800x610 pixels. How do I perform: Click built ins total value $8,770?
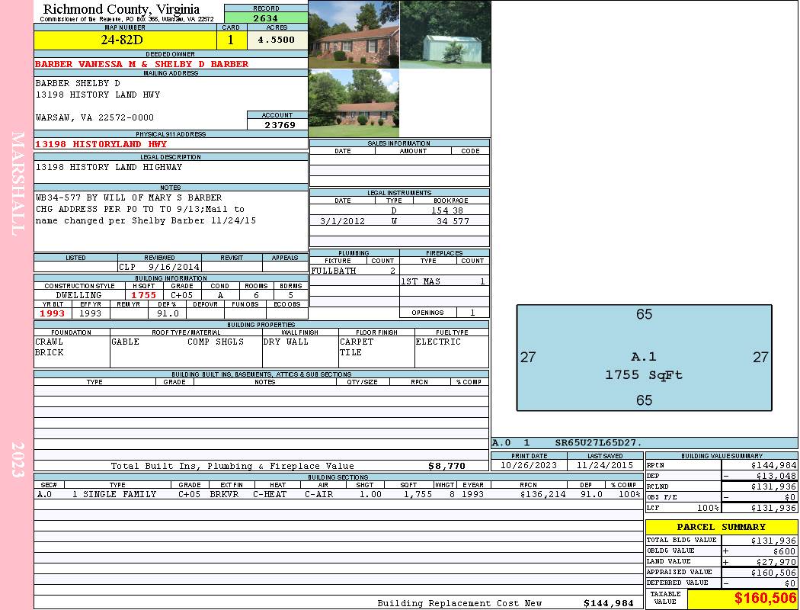[x=447, y=466]
